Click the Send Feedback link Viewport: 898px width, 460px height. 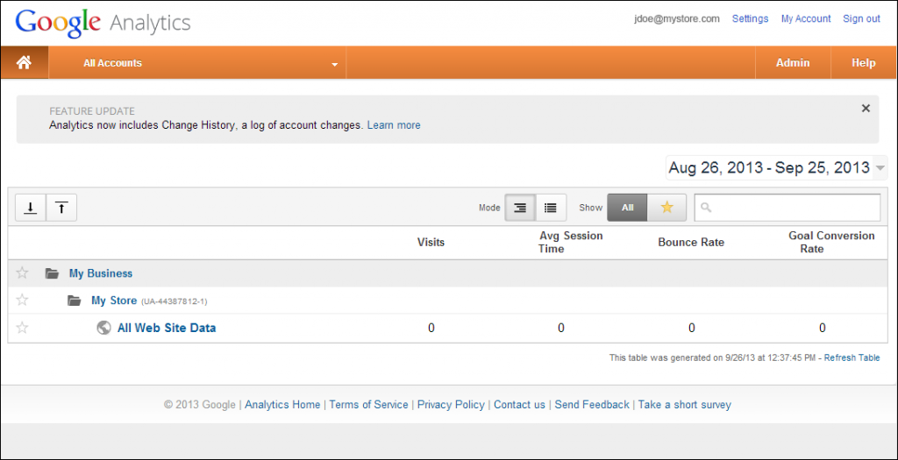pyautogui.click(x=592, y=405)
